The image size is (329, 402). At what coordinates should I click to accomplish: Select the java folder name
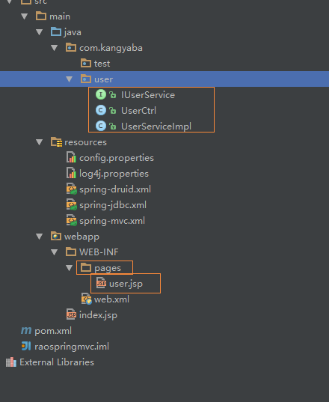tap(73, 32)
